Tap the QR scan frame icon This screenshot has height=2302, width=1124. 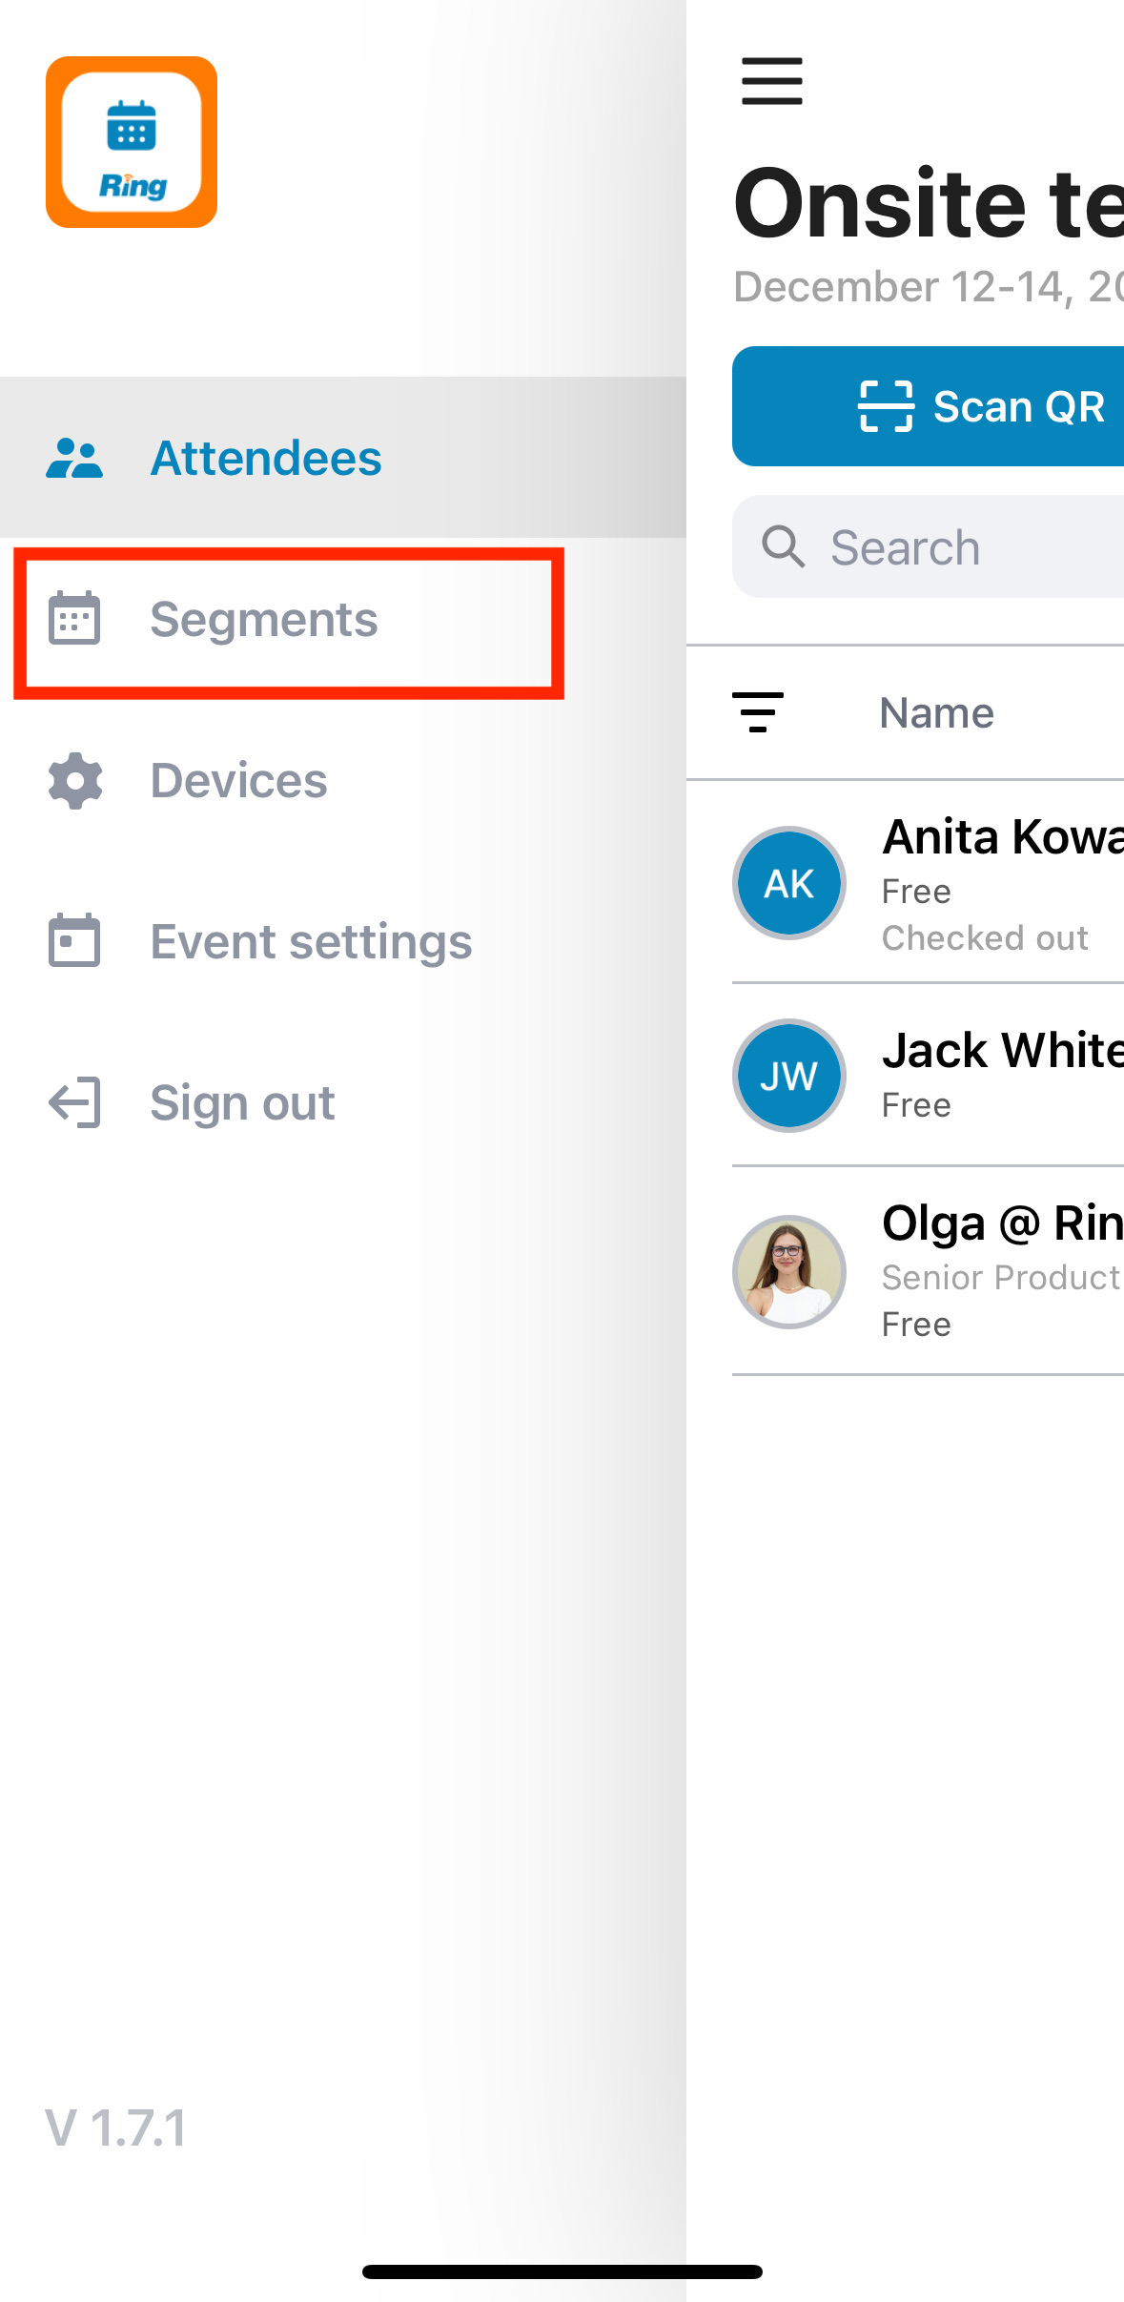[x=887, y=406]
